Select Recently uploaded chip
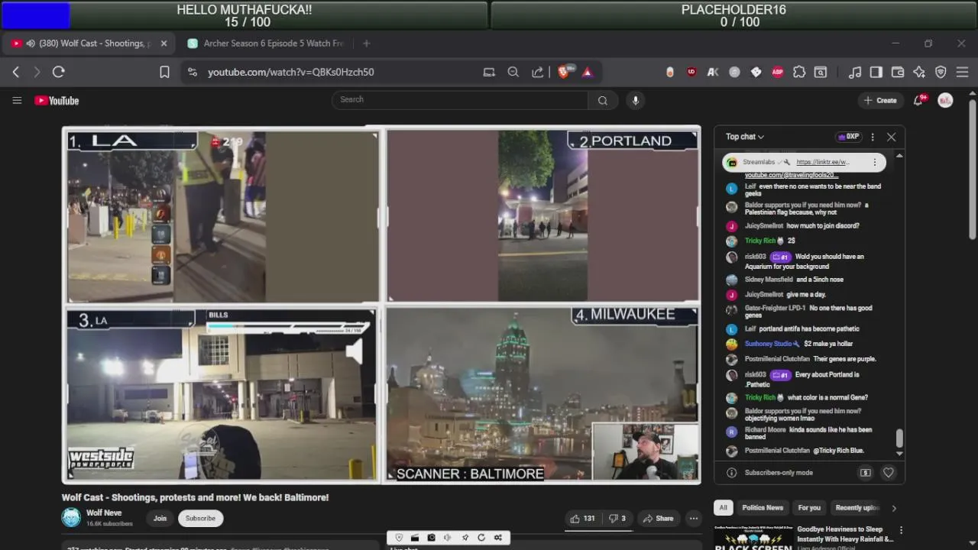Viewport: 978px width, 550px height. [x=857, y=507]
